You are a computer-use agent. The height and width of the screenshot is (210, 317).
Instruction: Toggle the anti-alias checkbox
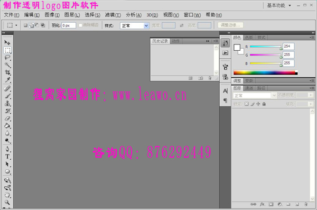point(80,25)
